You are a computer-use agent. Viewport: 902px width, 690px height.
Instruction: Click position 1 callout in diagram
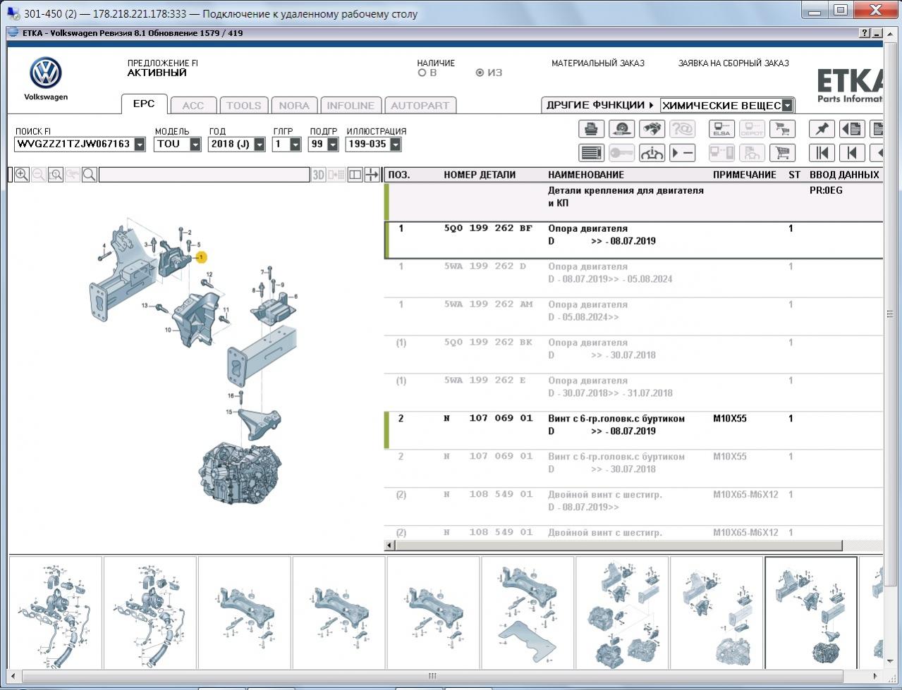click(201, 257)
